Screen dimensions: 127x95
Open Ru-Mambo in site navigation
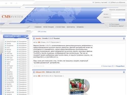pyautogui.click(x=10, y=80)
